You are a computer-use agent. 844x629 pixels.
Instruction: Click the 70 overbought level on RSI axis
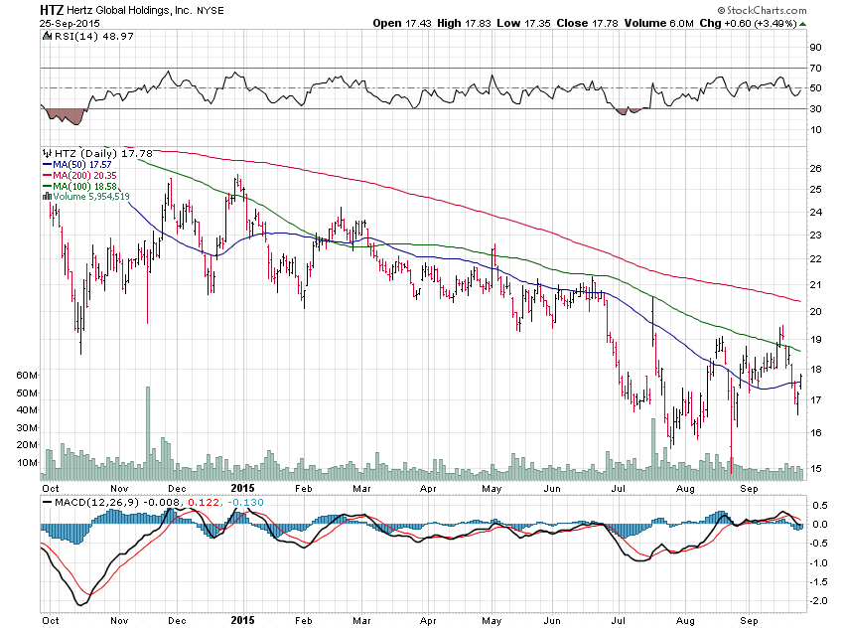coord(815,69)
